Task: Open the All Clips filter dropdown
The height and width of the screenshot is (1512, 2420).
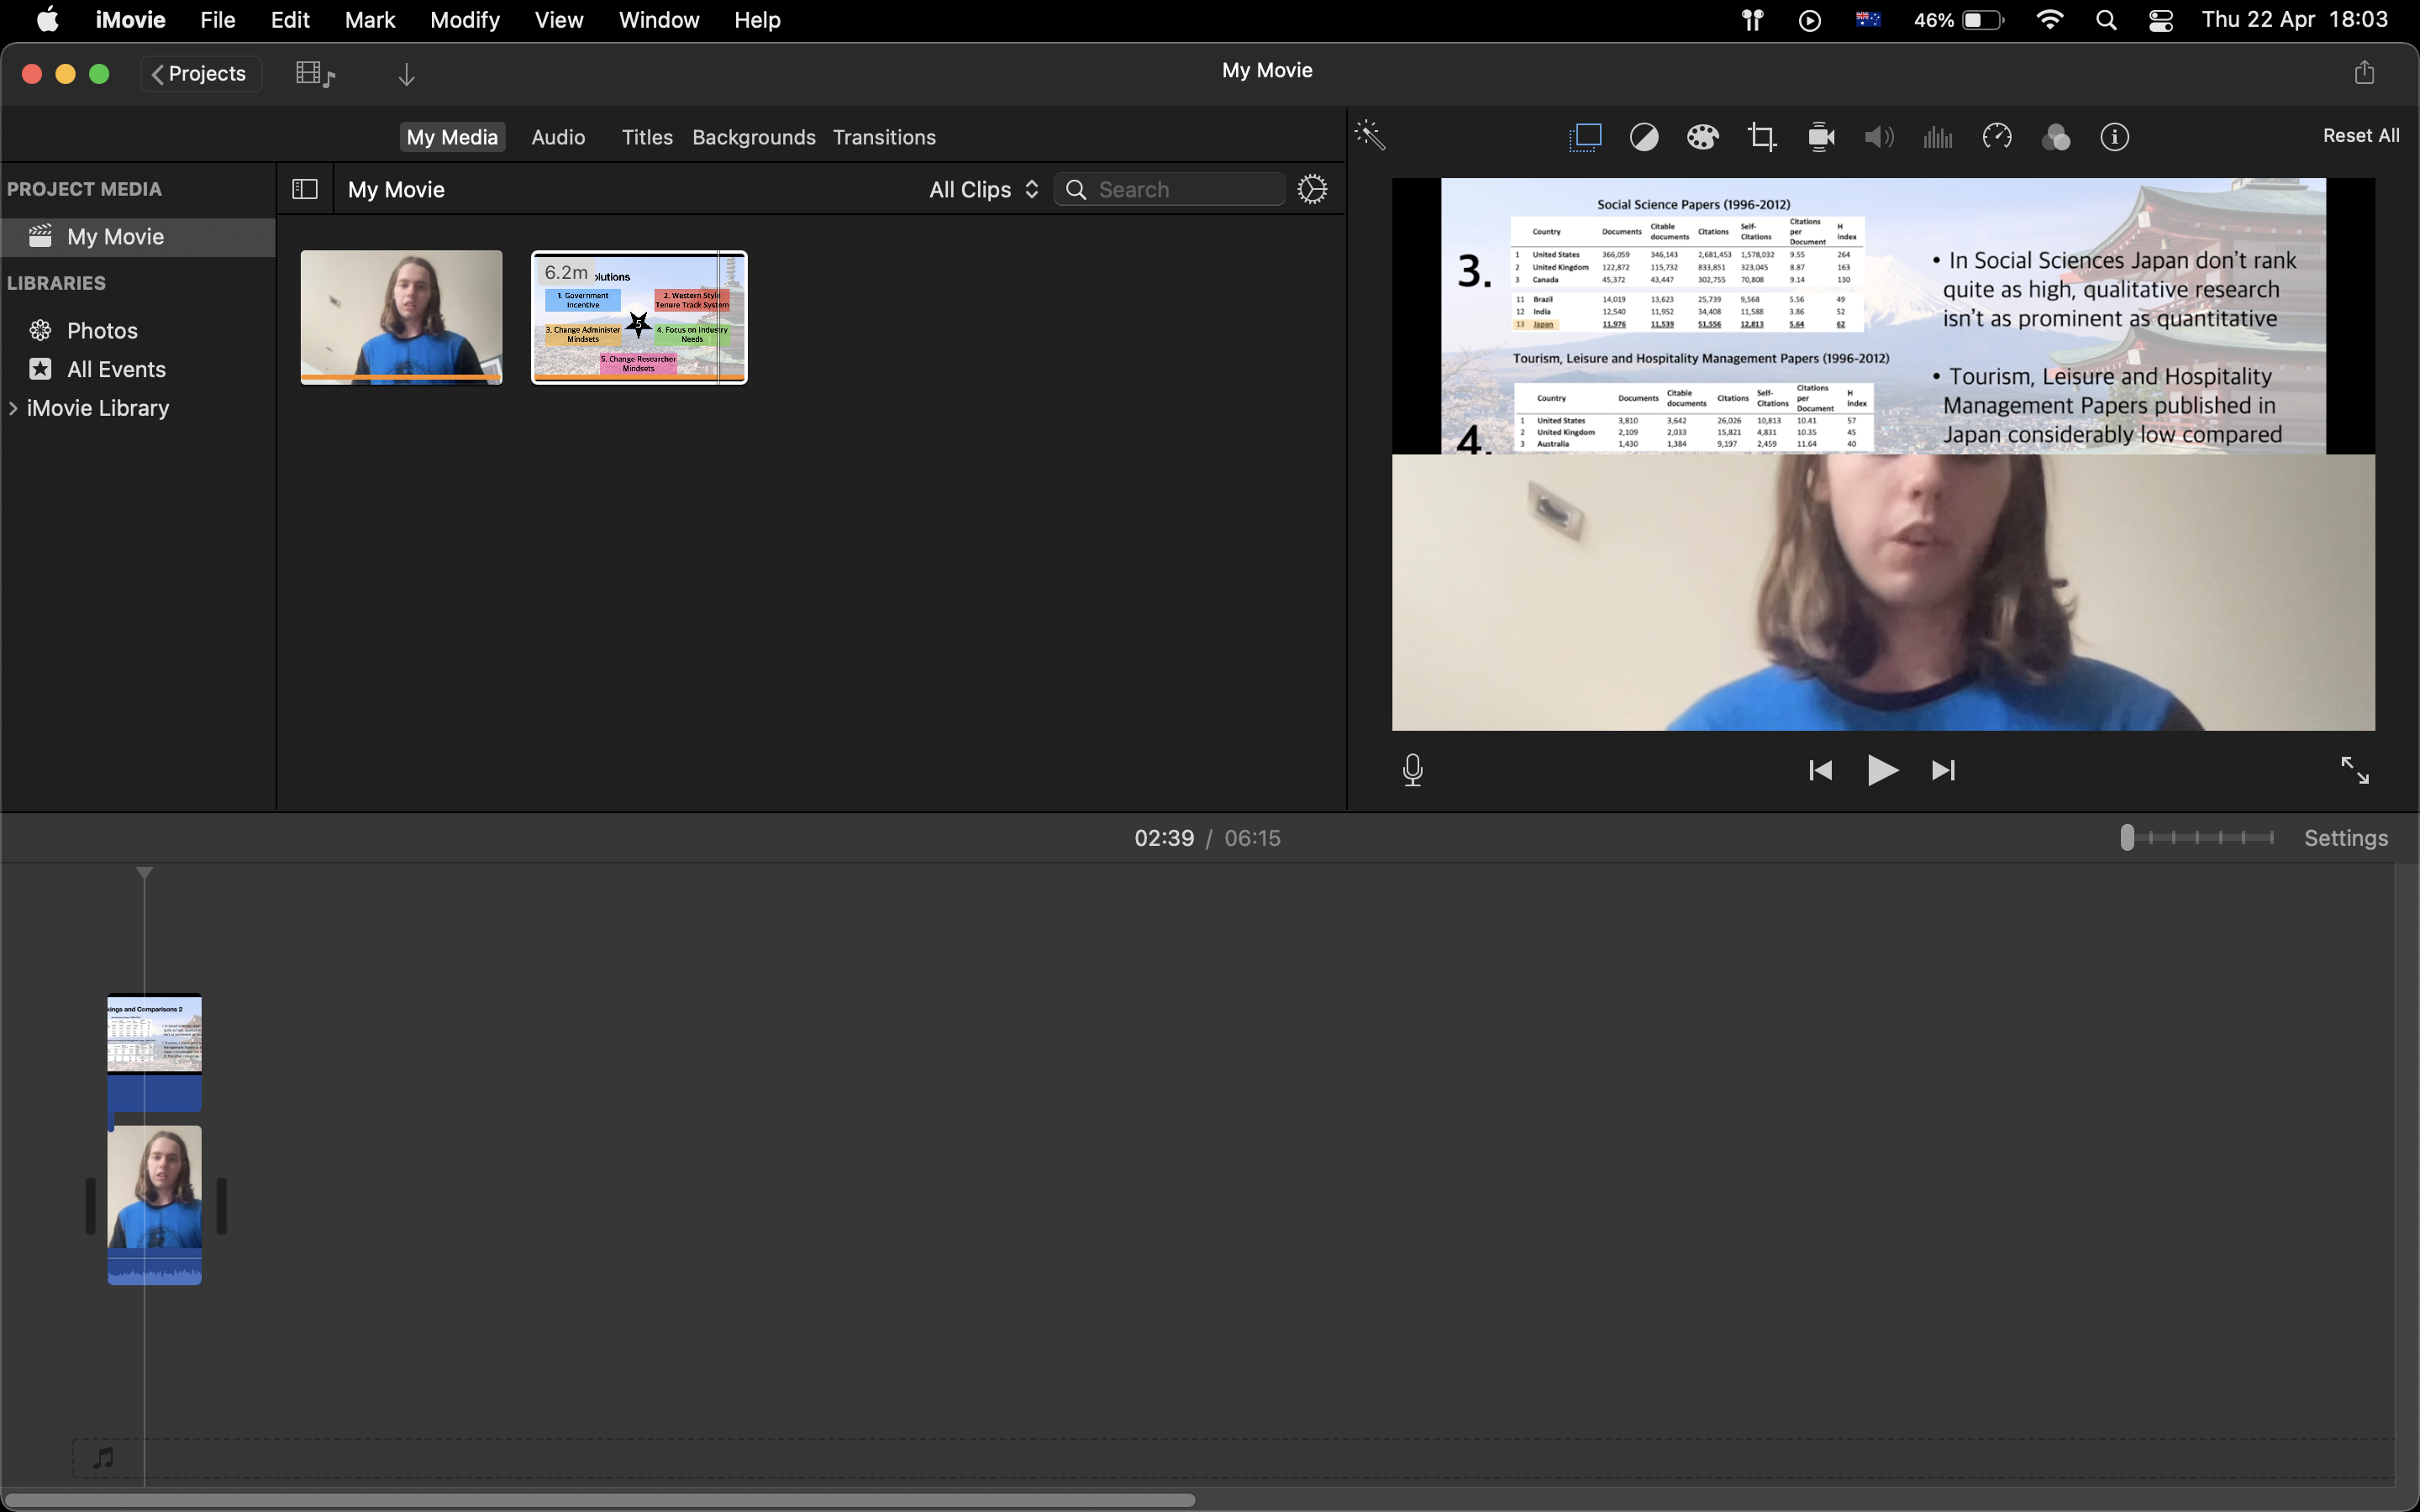Action: click(984, 189)
